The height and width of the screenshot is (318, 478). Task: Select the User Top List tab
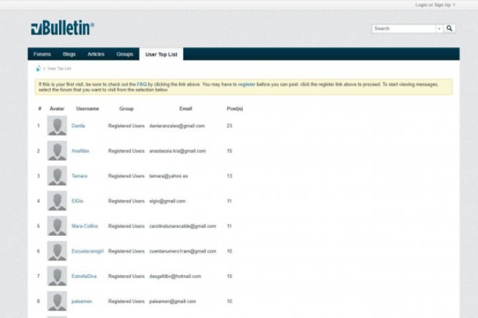point(161,54)
